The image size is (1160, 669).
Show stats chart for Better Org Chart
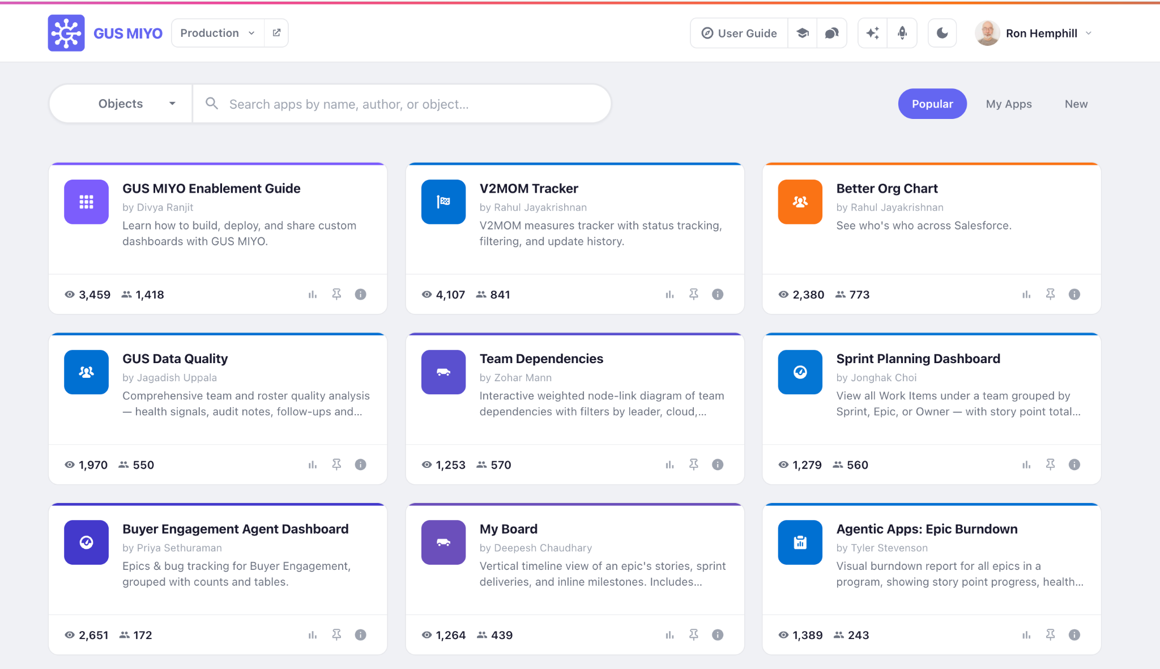click(1026, 294)
